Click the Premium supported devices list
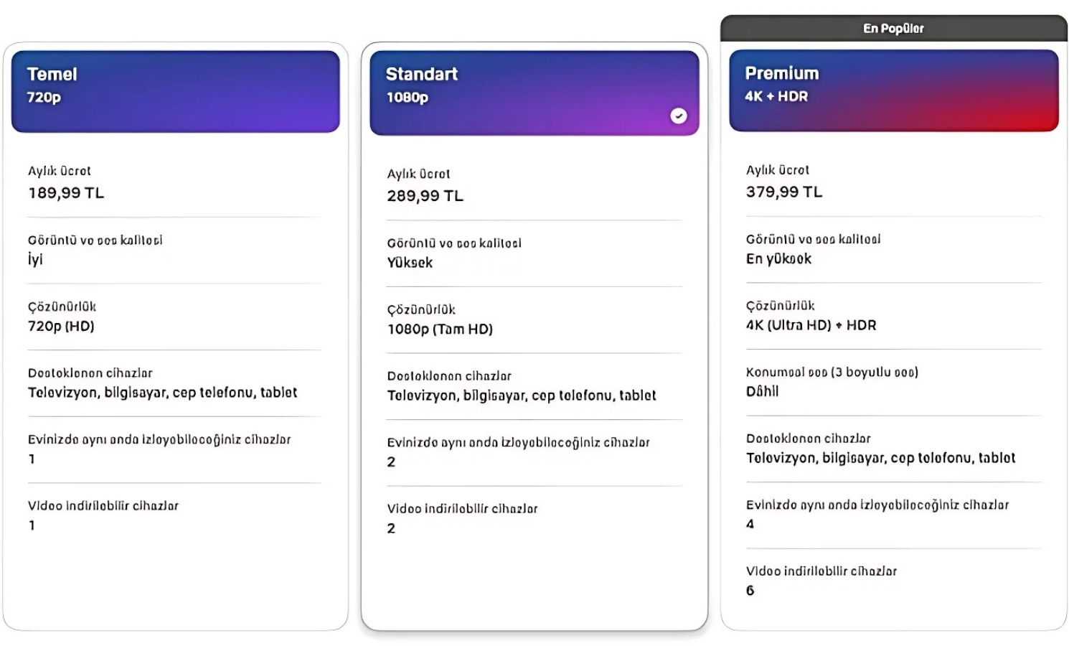Screen dimensions: 1069x646 pyautogui.click(x=880, y=458)
